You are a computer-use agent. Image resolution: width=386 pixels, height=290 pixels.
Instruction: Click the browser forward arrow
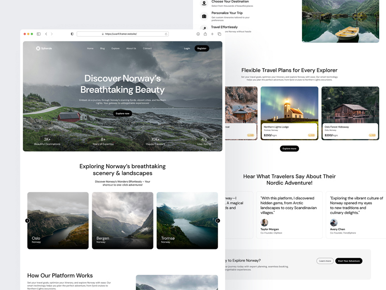click(x=52, y=34)
